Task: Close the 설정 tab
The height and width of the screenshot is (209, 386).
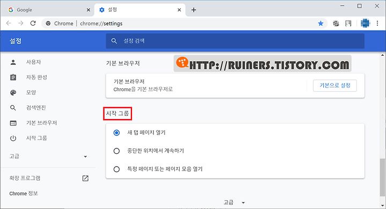Action: pos(179,10)
